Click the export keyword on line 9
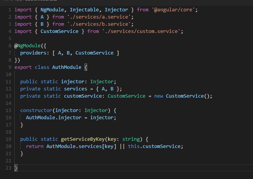The height and width of the screenshot is (179, 253). pyautogui.click(x=23, y=67)
